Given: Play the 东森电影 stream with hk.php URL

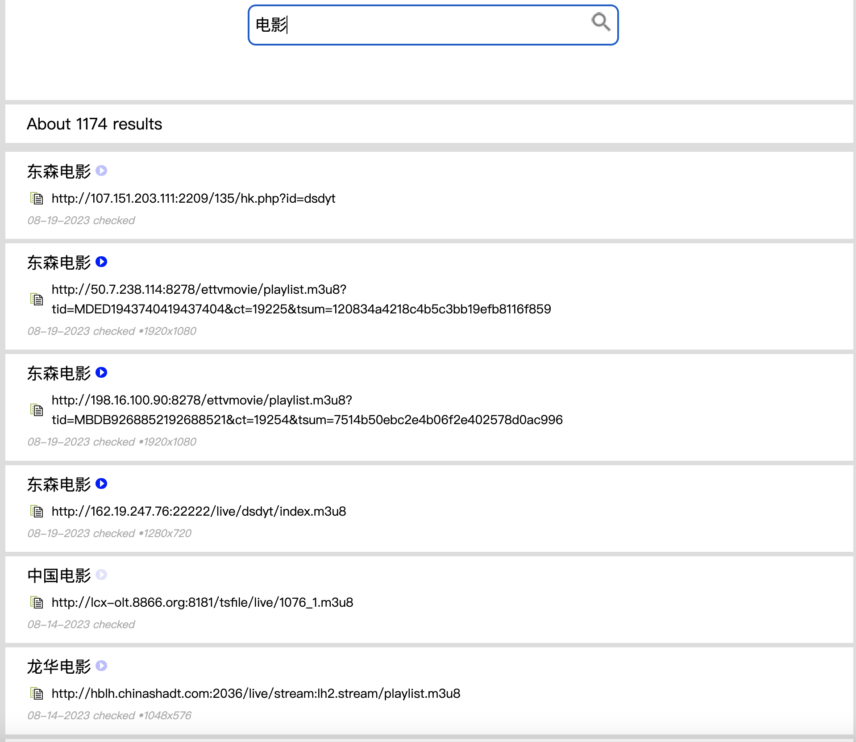Looking at the screenshot, I should coord(101,171).
